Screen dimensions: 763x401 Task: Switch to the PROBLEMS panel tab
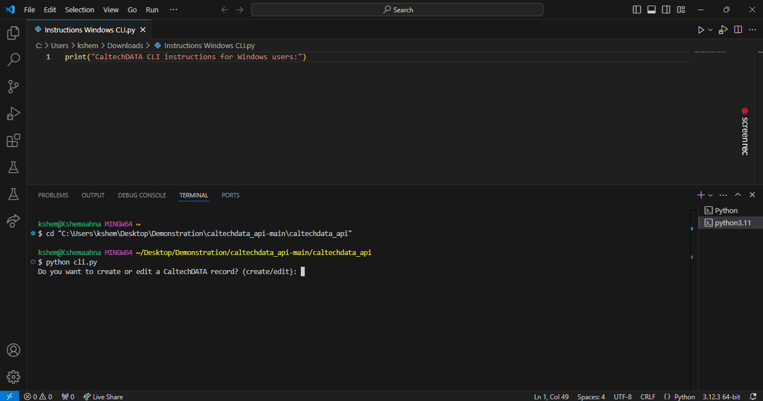[53, 195]
